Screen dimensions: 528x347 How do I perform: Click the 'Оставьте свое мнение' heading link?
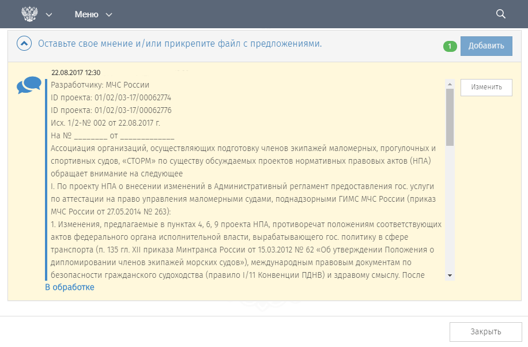point(180,44)
